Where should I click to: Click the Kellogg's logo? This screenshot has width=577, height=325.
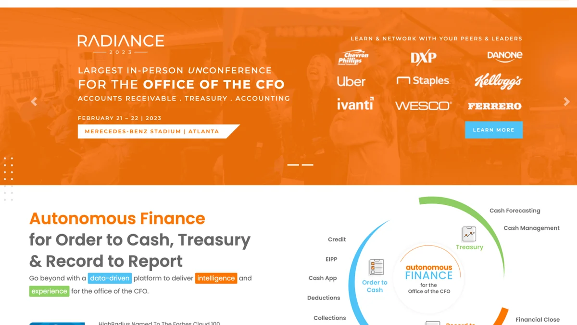[x=498, y=82]
